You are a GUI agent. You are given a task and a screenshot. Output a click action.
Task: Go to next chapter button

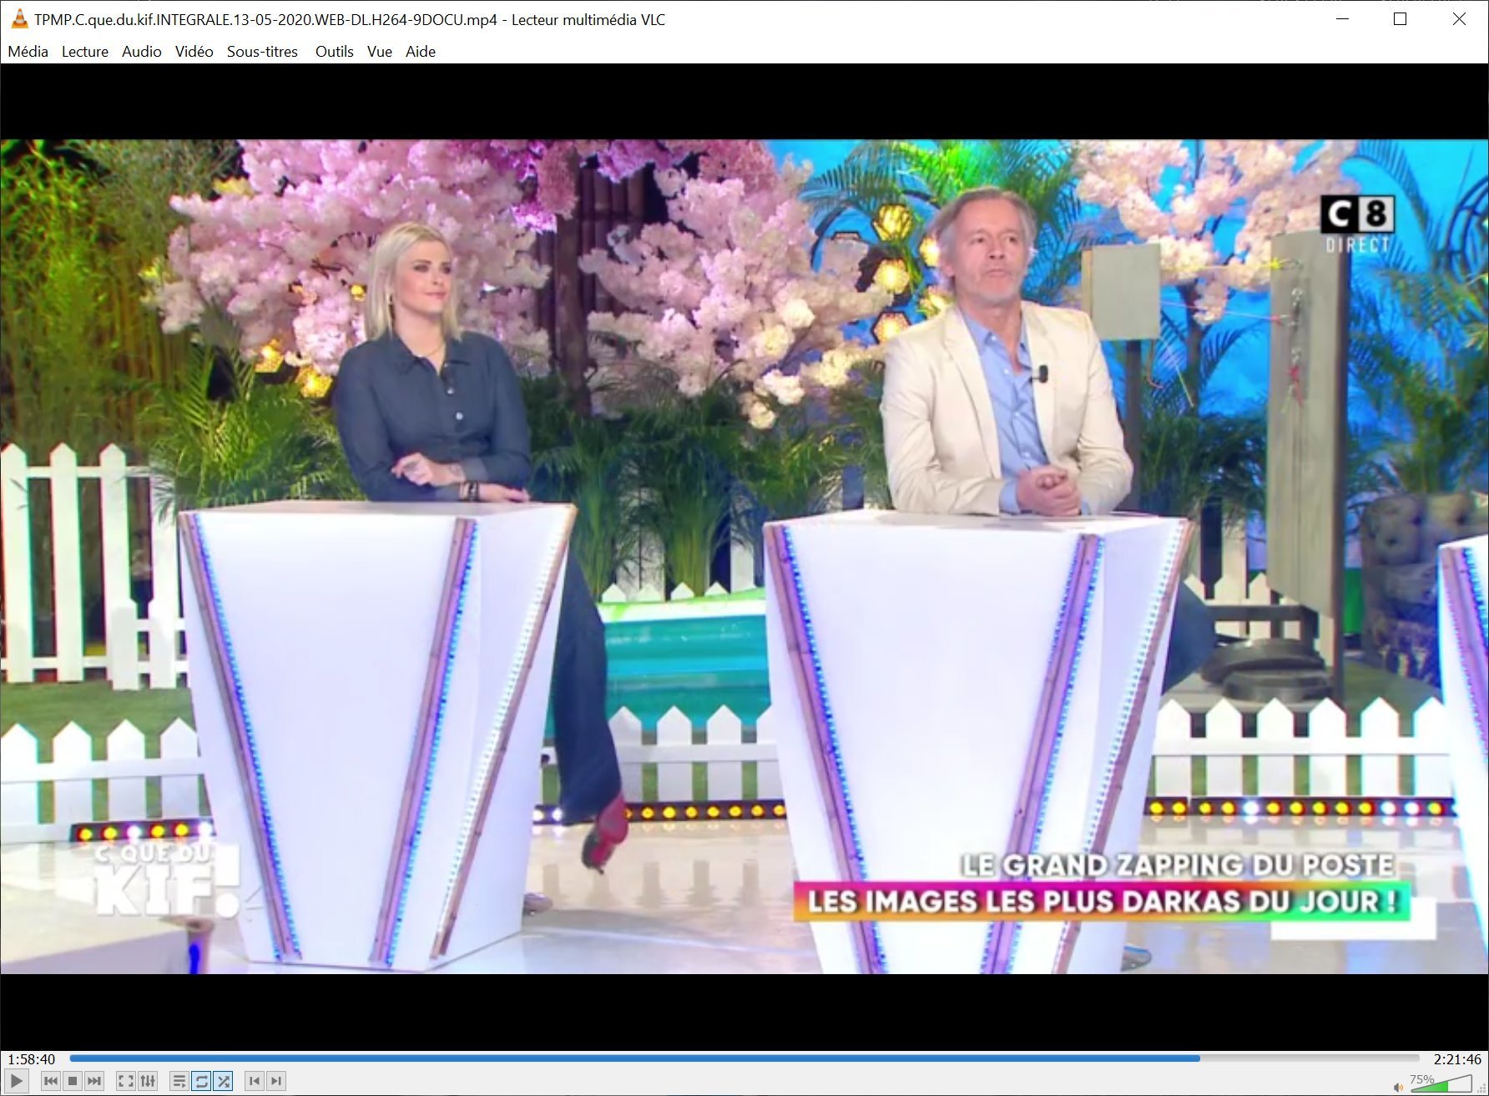[x=276, y=1081]
